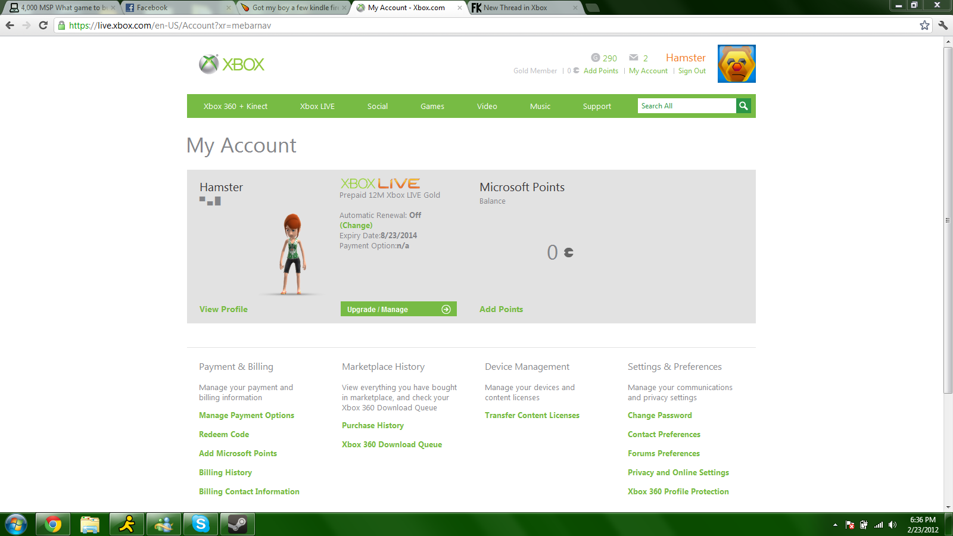This screenshot has width=953, height=536.
Task: Show hidden system tray icons
Action: click(x=835, y=525)
